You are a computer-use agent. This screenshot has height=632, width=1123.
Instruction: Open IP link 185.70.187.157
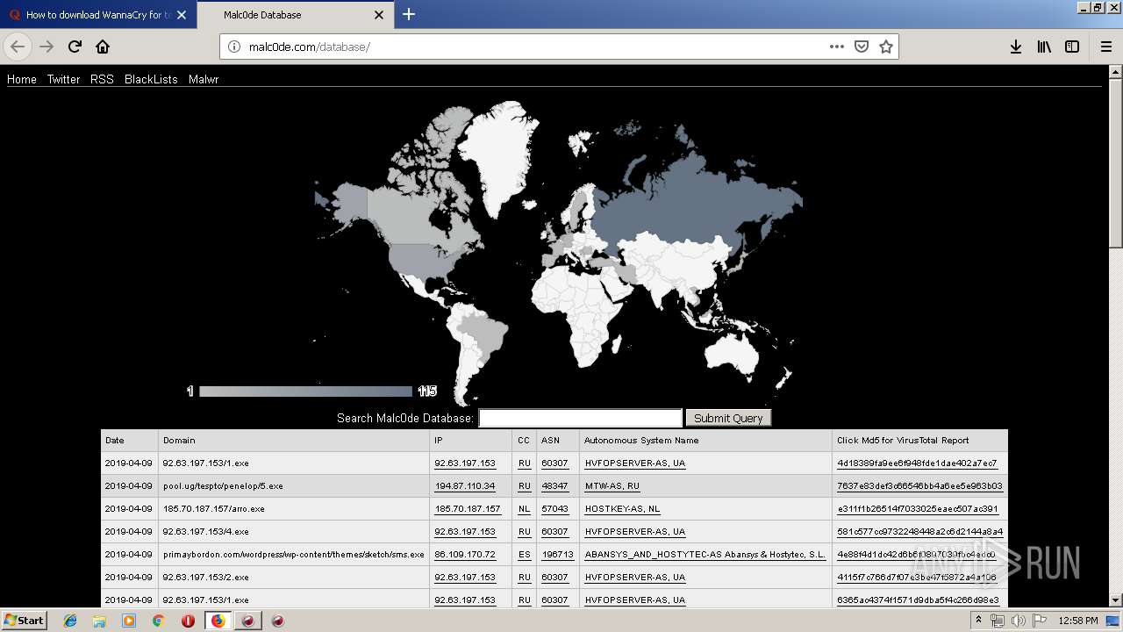[468, 508]
